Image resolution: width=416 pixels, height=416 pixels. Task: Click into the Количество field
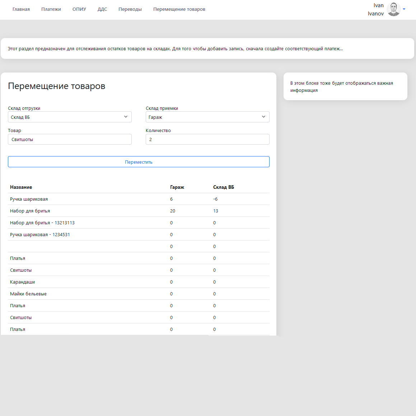(x=207, y=139)
